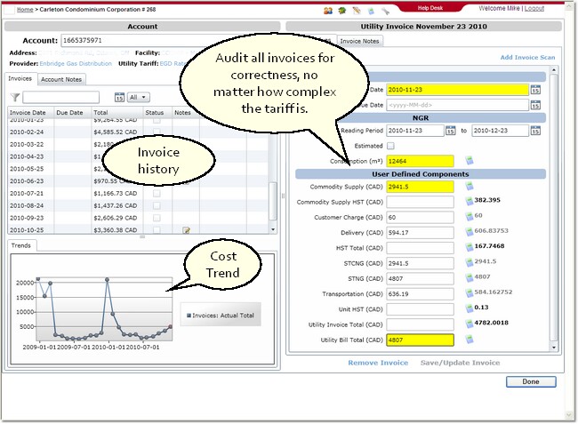Click calculator icon for Customer Charge
The height and width of the screenshot is (424, 578).
pos(470,216)
